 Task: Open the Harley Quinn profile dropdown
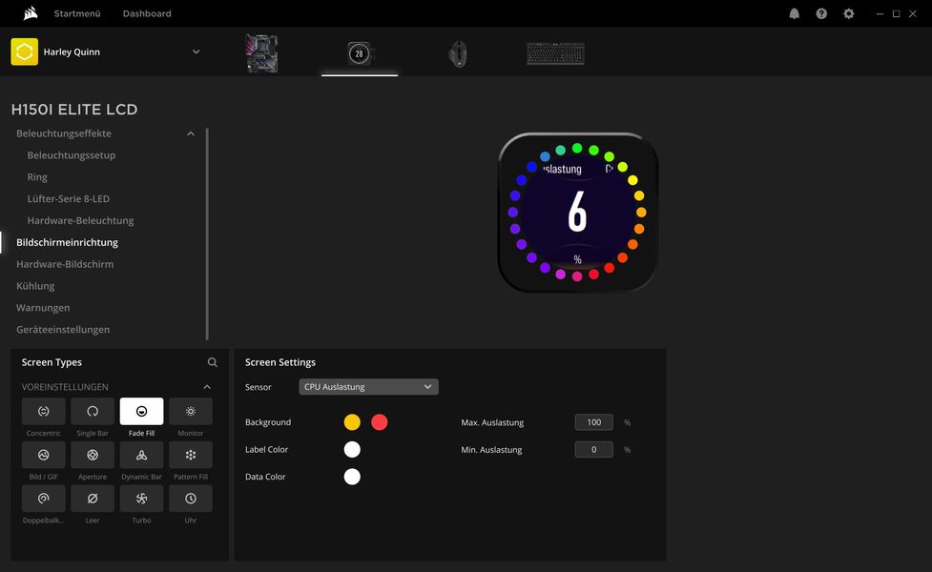pyautogui.click(x=197, y=51)
